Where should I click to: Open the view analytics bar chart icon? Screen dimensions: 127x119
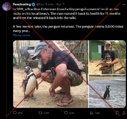[91, 113]
